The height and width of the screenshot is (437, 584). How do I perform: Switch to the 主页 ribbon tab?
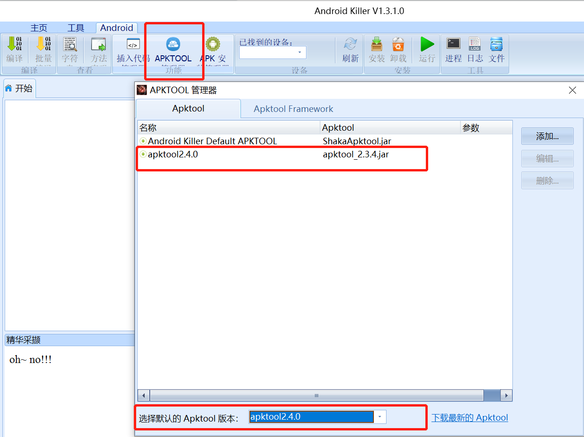(39, 28)
